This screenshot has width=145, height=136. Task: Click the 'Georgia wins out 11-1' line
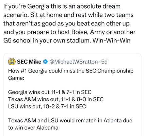(50, 92)
